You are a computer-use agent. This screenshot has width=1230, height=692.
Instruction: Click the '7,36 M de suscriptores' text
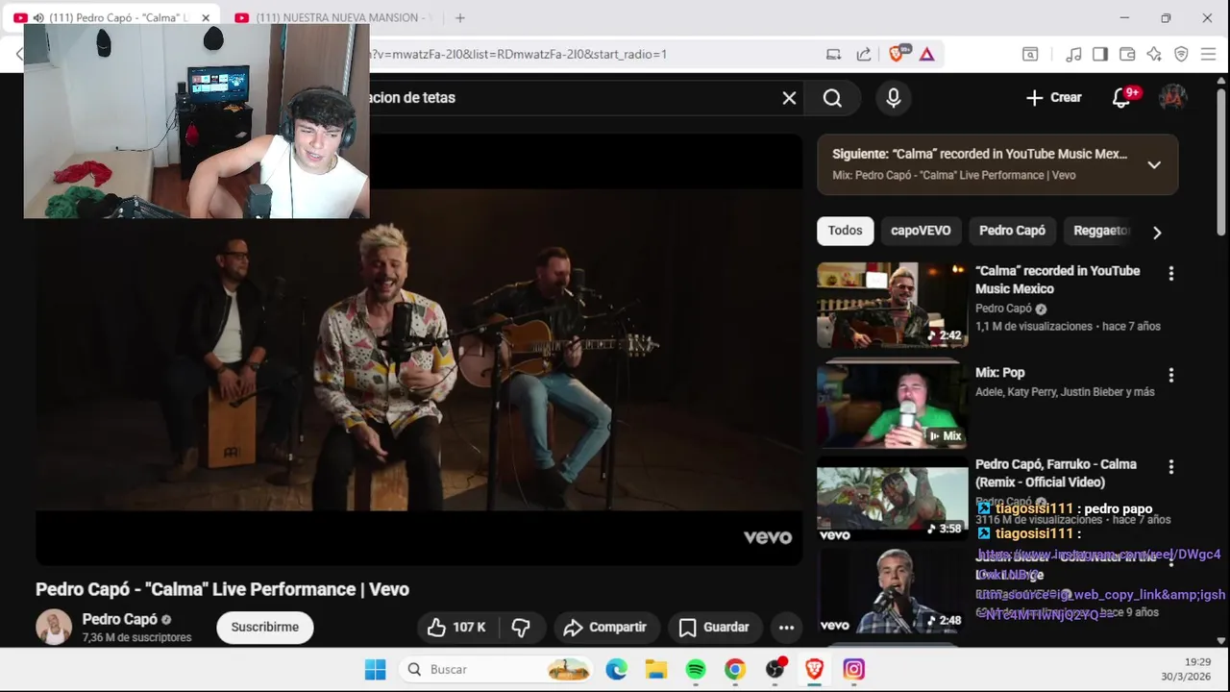click(136, 637)
